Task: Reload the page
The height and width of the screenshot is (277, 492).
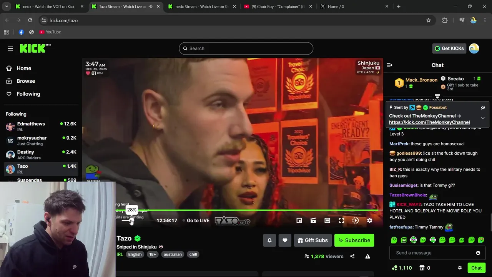Action: coord(30,20)
